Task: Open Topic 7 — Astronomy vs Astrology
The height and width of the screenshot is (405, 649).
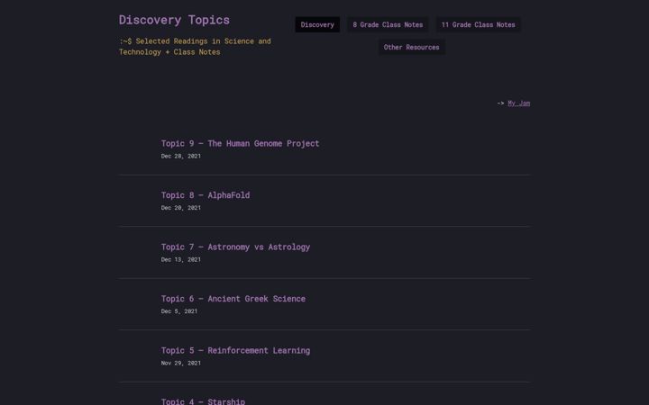Action: tap(235, 247)
